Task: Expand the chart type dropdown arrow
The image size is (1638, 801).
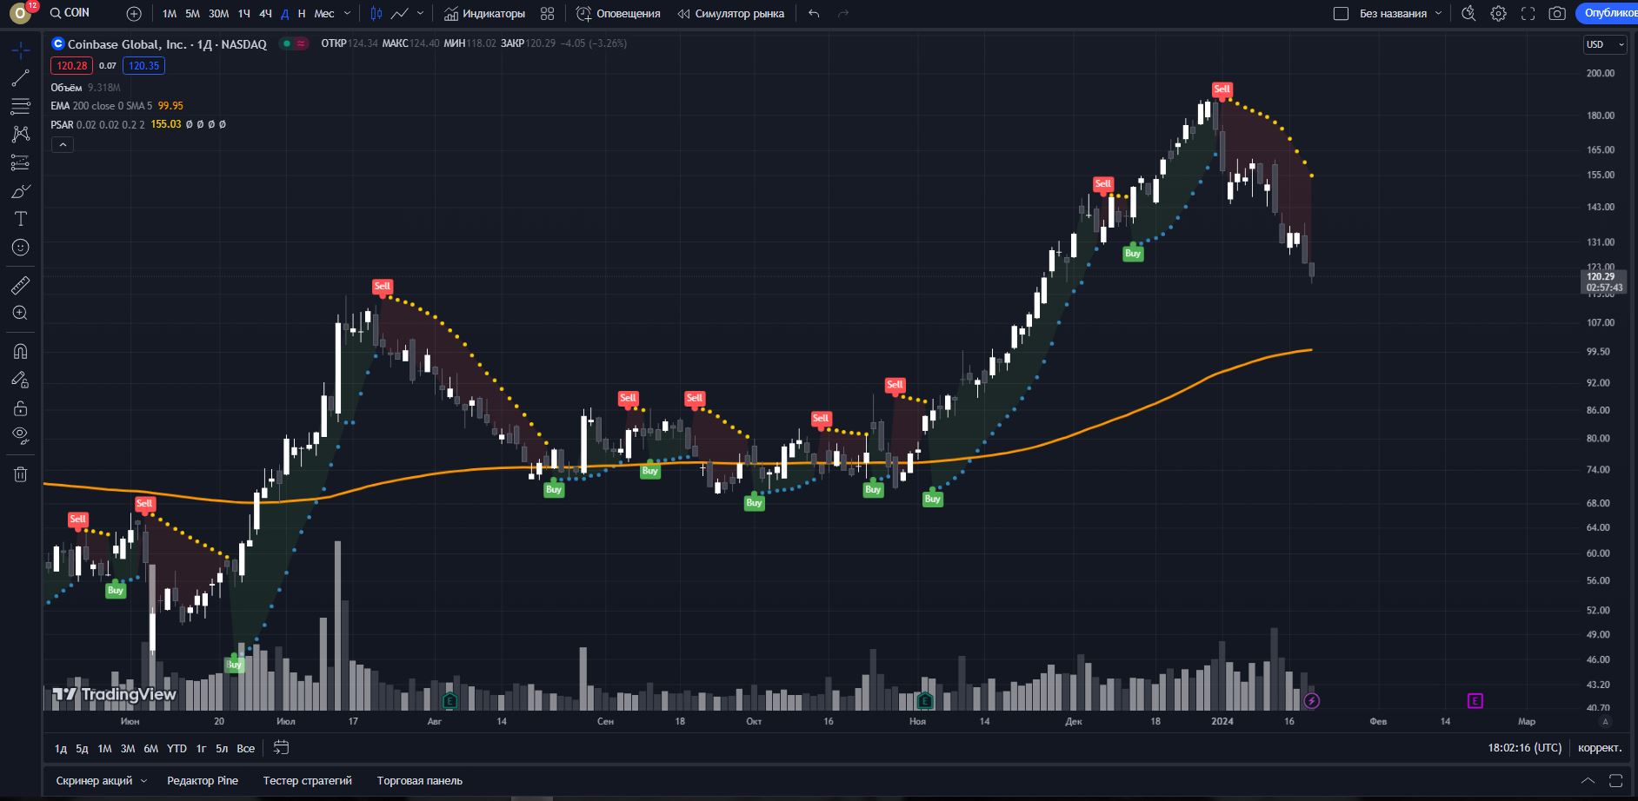Action: pyautogui.click(x=421, y=14)
